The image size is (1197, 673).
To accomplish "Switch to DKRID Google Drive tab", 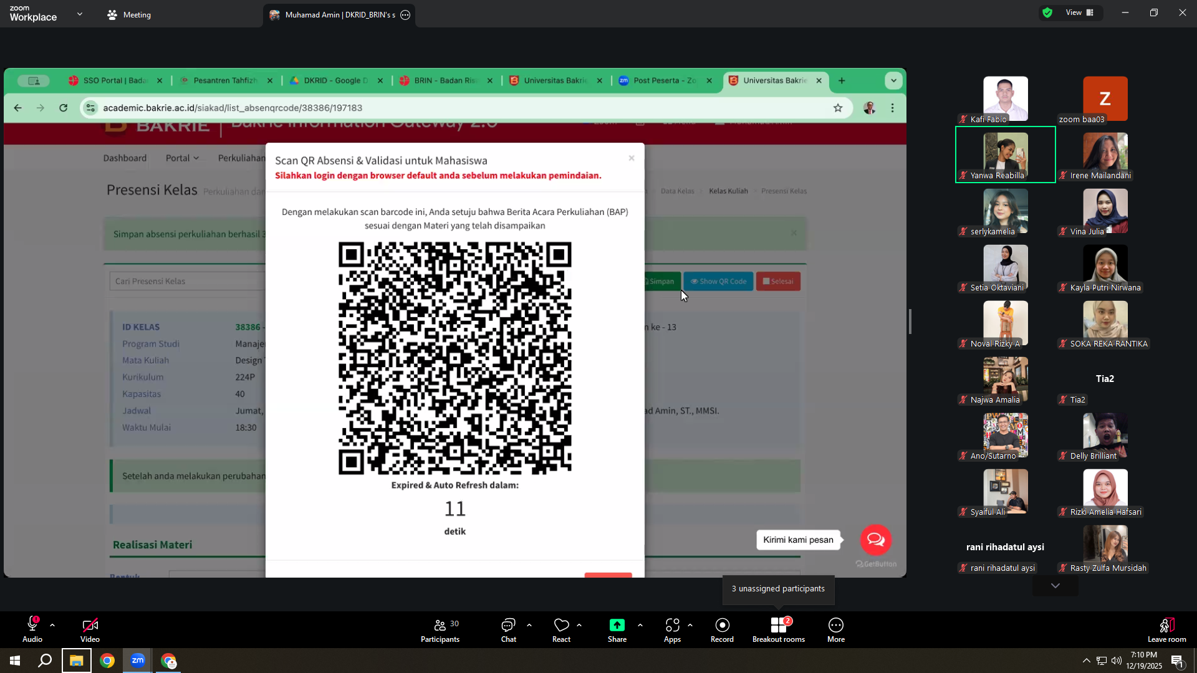I will coord(336,80).
